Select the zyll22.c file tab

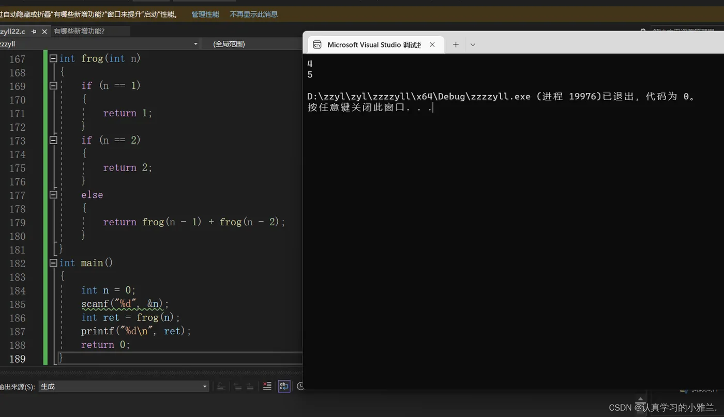(x=12, y=32)
